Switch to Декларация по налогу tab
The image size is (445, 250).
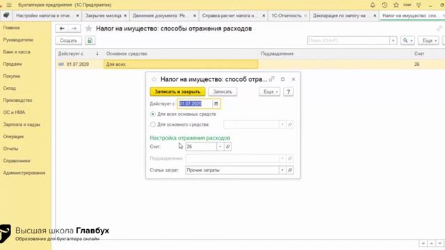pos(339,15)
